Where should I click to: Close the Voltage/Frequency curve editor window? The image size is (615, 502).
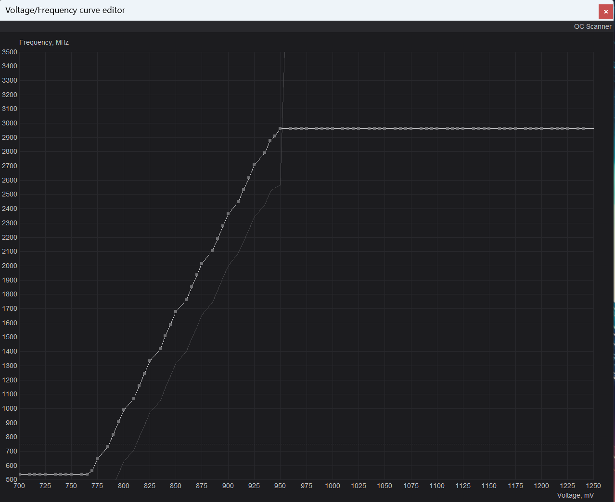[605, 12]
